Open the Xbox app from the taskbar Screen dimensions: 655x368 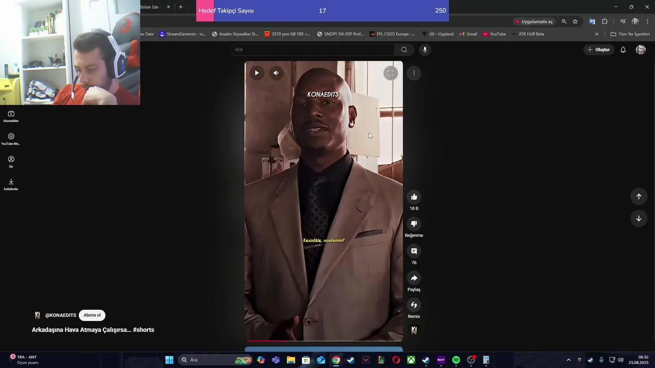[x=411, y=360]
